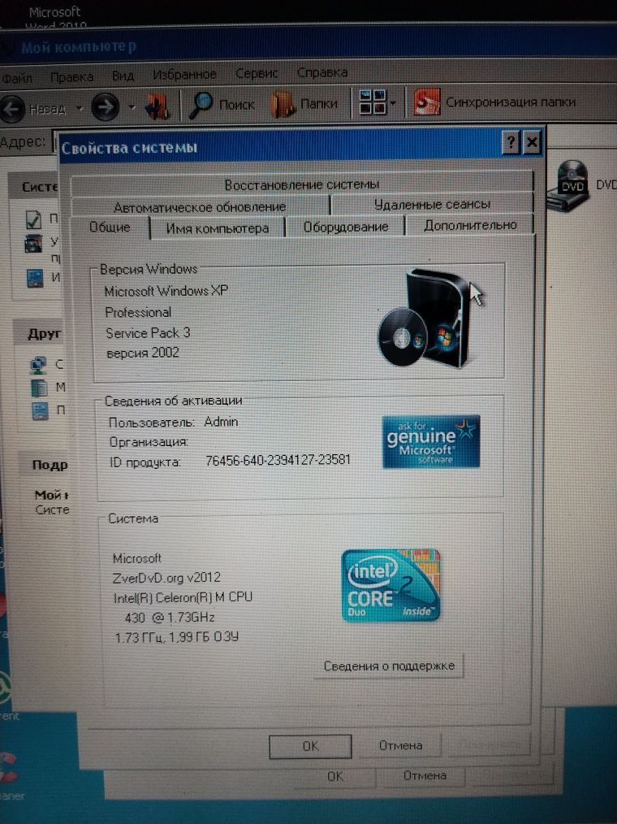This screenshot has height=824, width=617.
Task: Click the Сведения о поддержке button
Action: (x=389, y=666)
